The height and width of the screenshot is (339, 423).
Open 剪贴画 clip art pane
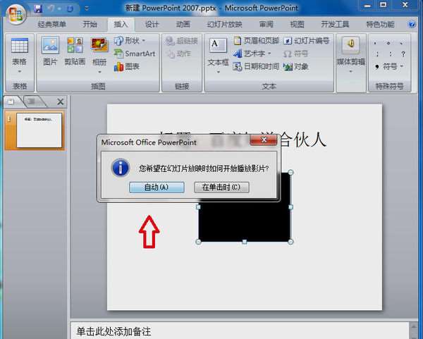point(75,51)
